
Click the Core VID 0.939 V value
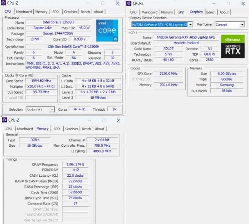coord(80,39)
